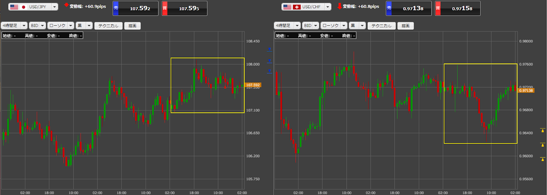Click the 108.450 price axis label

pos(253,41)
